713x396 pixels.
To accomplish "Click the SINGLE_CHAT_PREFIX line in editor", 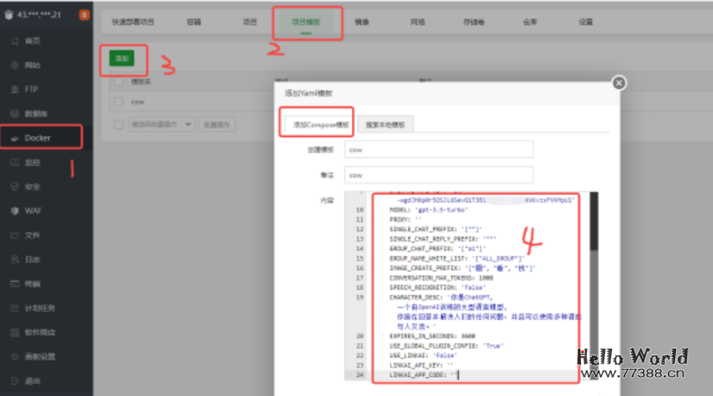I will pos(435,230).
